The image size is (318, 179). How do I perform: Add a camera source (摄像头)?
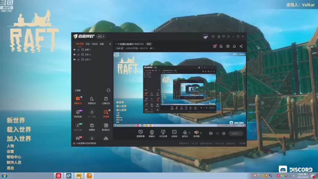(x=152, y=134)
